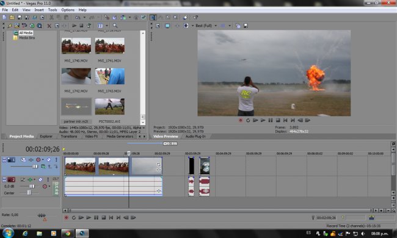Mute audio track 2
Screen dimensions: 397x238
40,179
